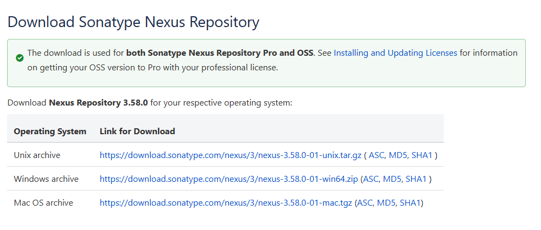541x230 pixels.
Task: Click the green checkmark icon in the notice
Action: click(20, 58)
